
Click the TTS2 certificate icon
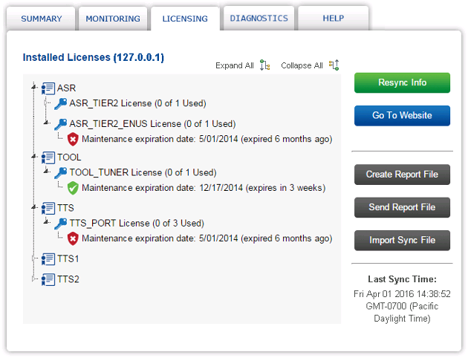click(48, 279)
